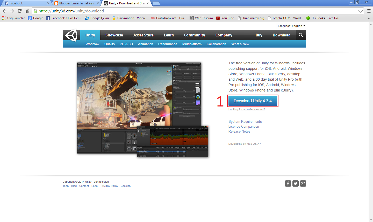Open the Language English dropdown
373x222 pixels.
coord(291,26)
